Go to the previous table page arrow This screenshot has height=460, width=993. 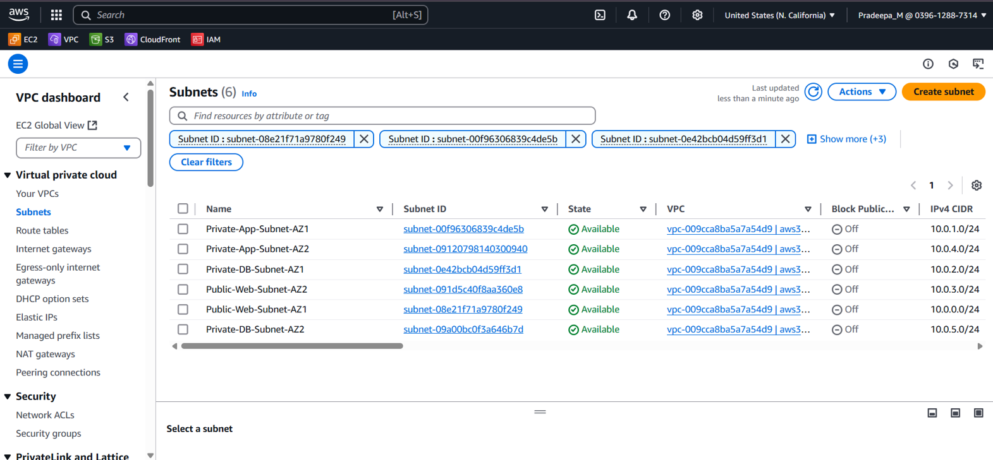913,186
